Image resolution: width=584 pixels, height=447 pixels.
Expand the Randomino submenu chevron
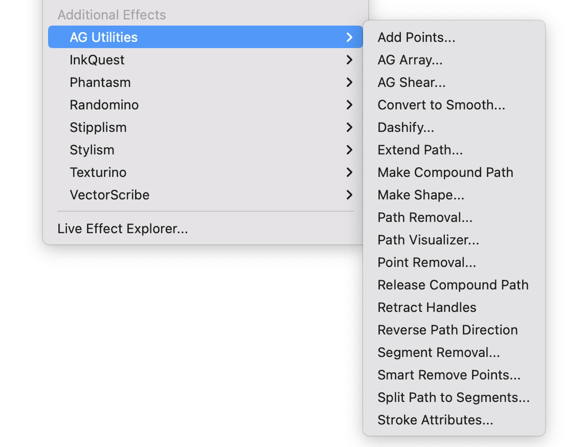point(349,105)
